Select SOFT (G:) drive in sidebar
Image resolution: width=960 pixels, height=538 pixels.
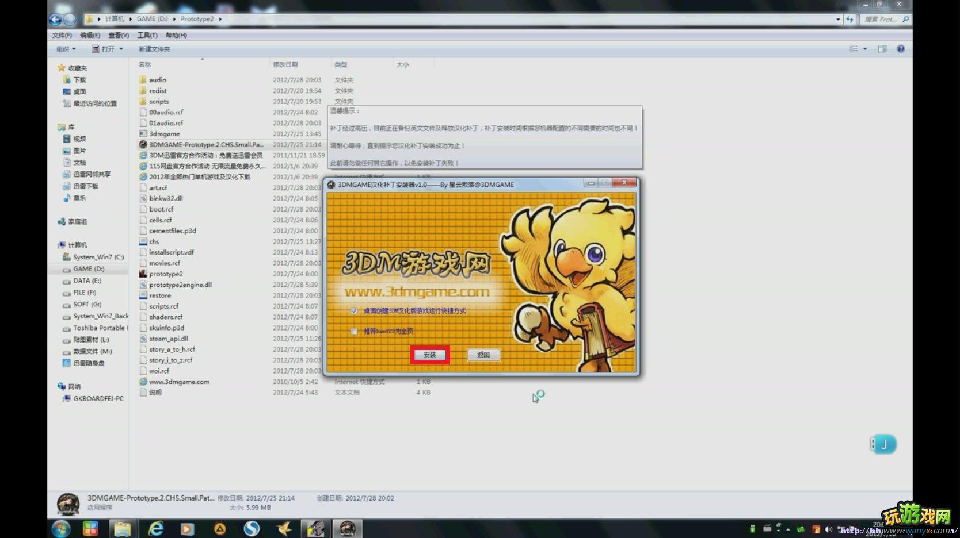87,304
